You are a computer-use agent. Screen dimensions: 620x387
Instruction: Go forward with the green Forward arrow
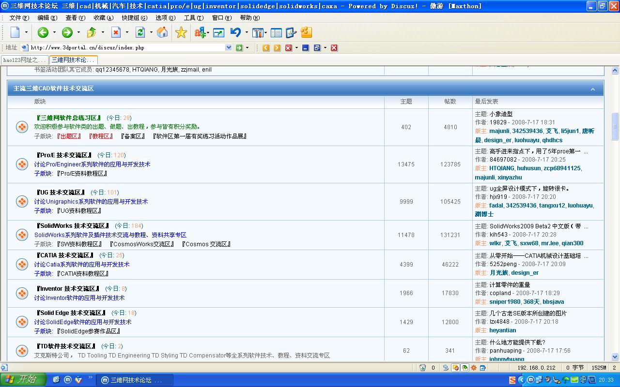(67, 32)
